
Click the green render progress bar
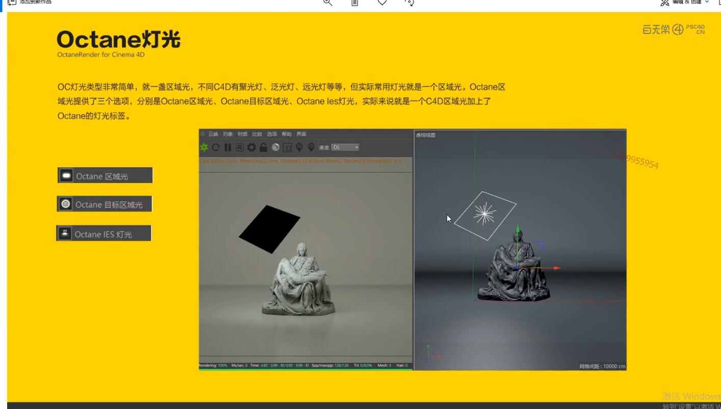tap(305, 369)
